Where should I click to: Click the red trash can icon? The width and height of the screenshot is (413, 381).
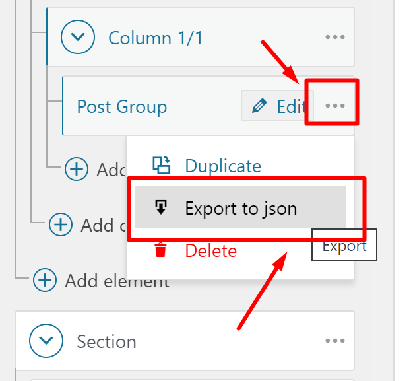pos(160,250)
